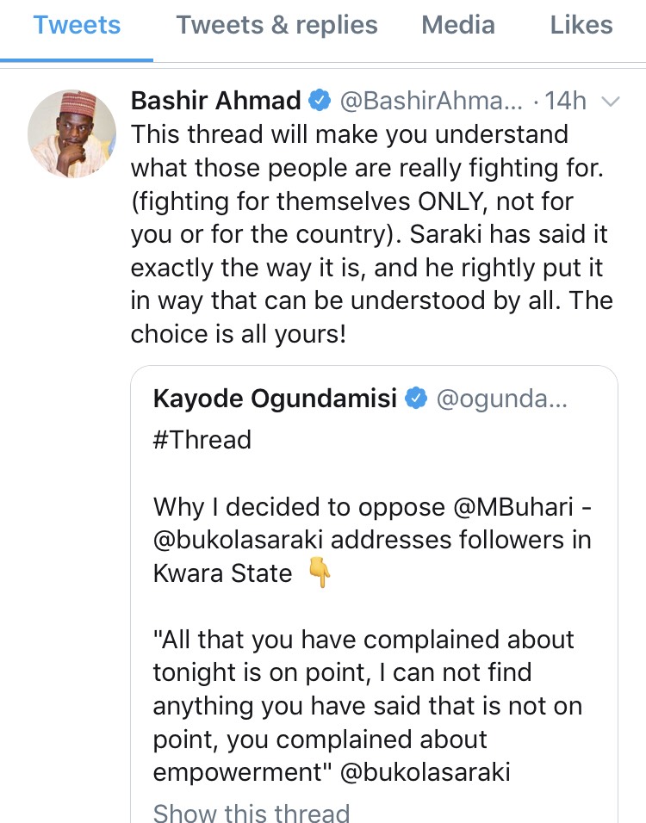Open the Tweets & replies tab
Viewport: 646px width, 823px height.
point(276,26)
